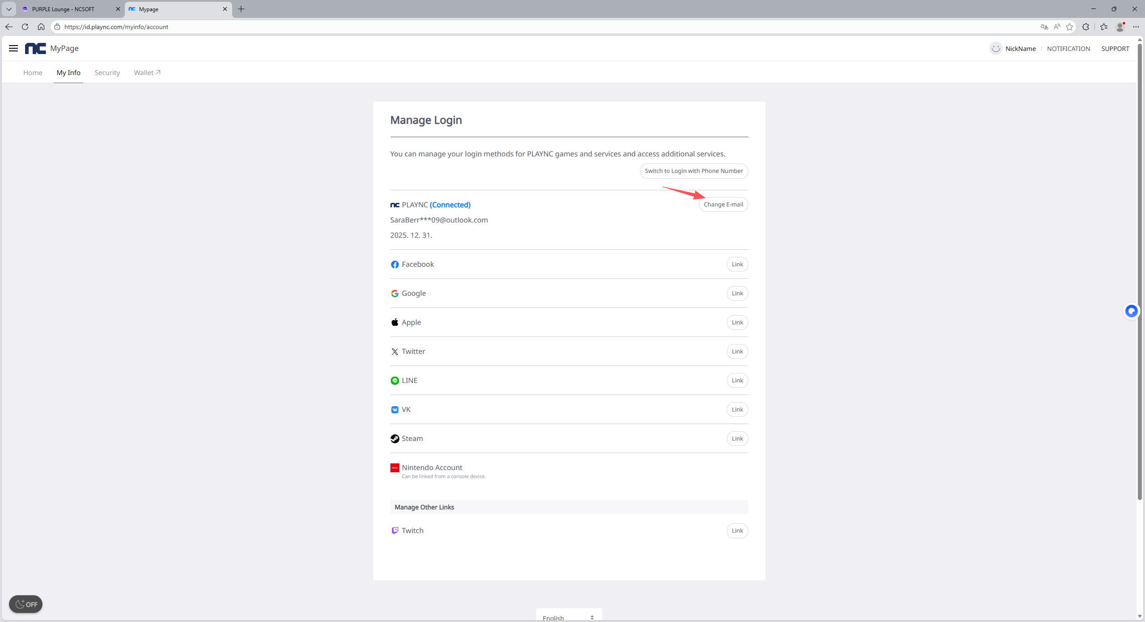Open browser extensions icon
Screen dimensions: 1145x622
point(1086,27)
